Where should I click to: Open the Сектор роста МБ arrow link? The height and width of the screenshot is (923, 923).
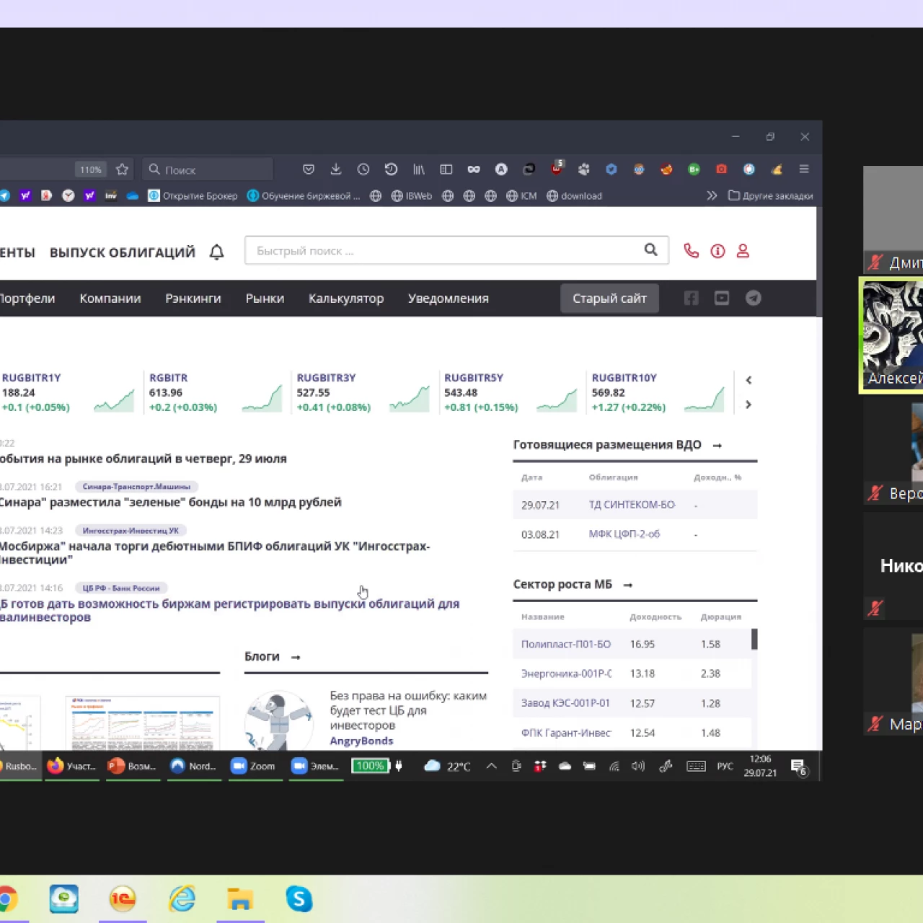pos(627,585)
